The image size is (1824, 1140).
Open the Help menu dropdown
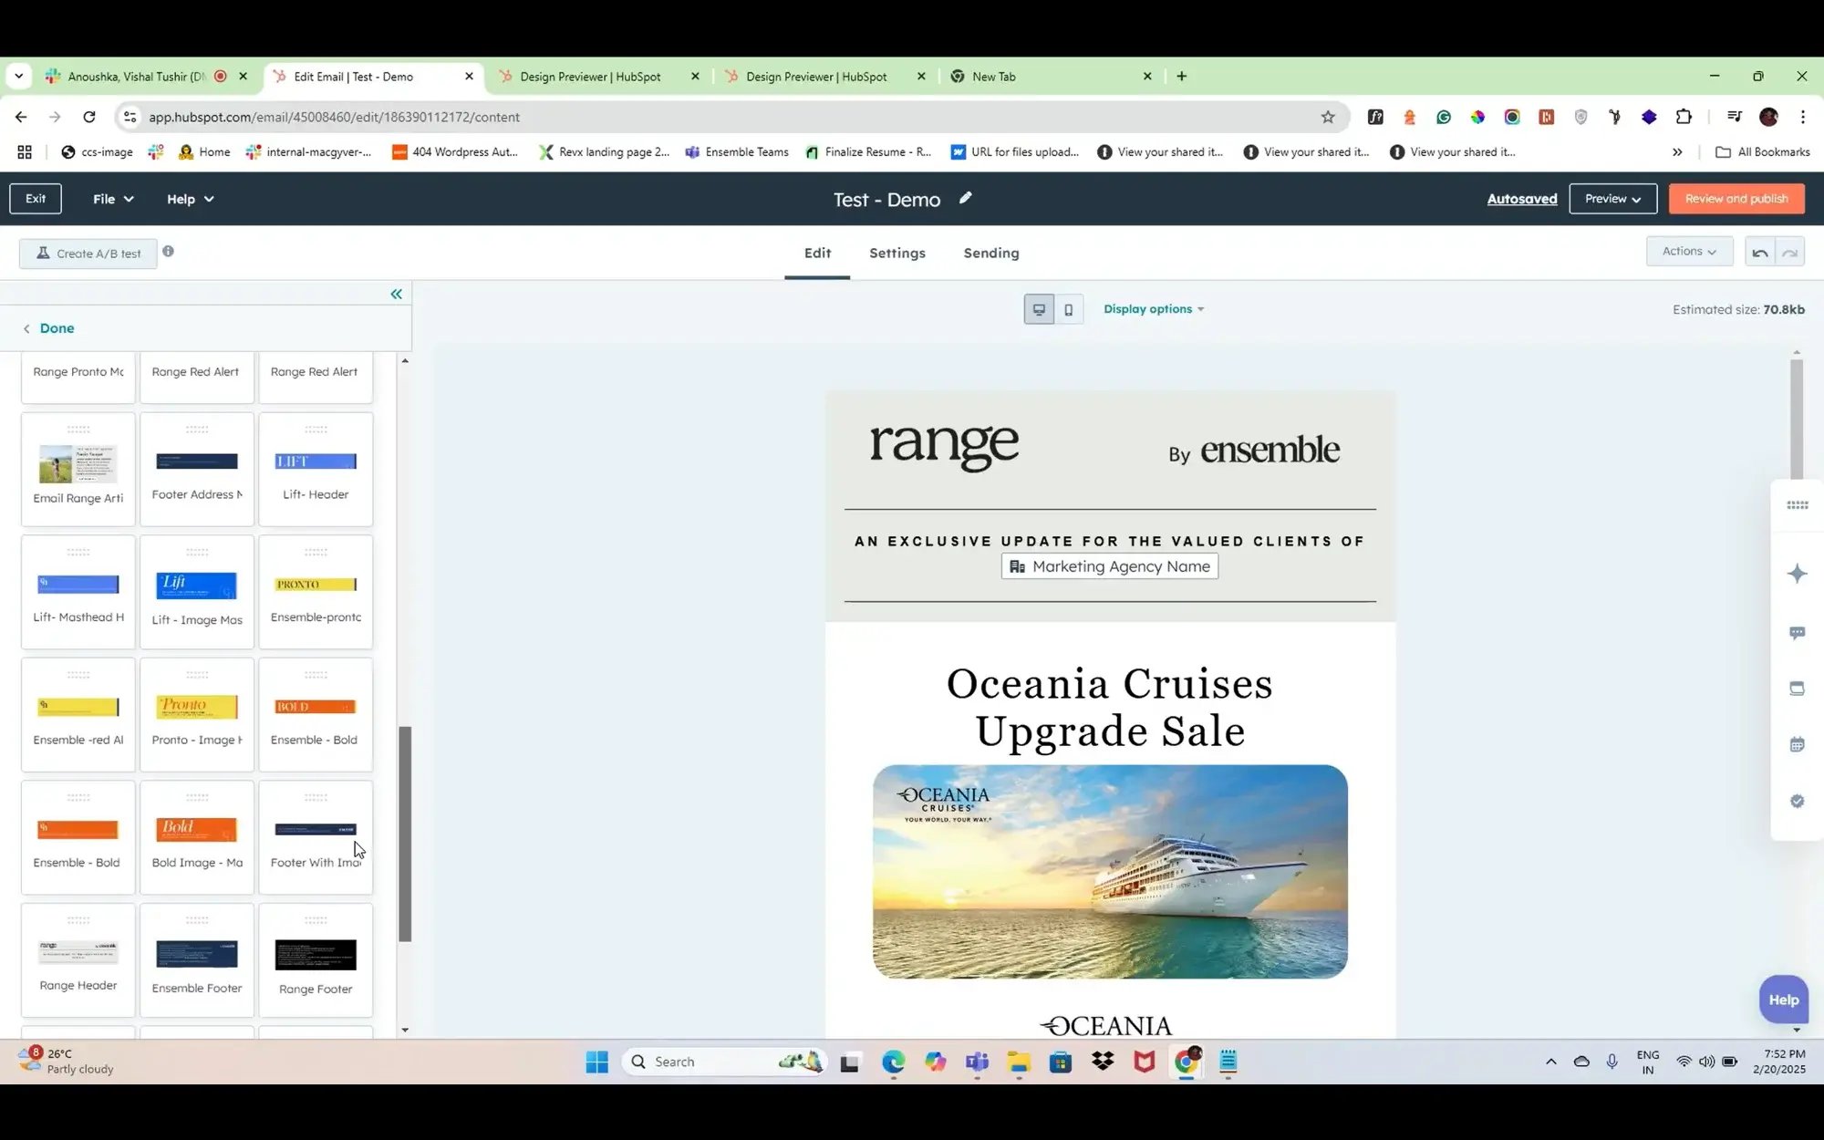[x=190, y=199]
